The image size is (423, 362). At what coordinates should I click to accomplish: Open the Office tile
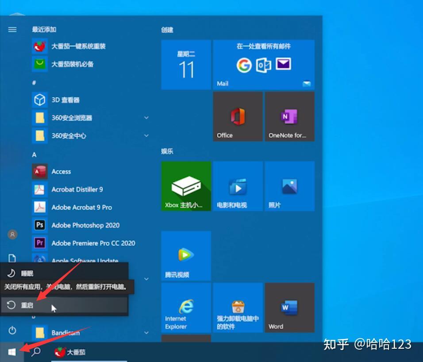[238, 116]
